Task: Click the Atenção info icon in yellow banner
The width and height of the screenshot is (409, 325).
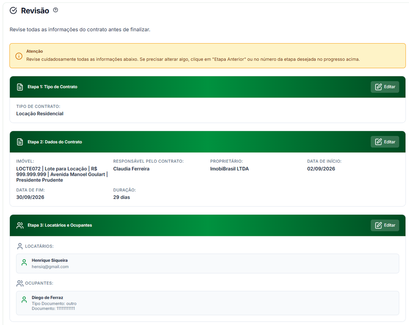Action: tap(19, 56)
